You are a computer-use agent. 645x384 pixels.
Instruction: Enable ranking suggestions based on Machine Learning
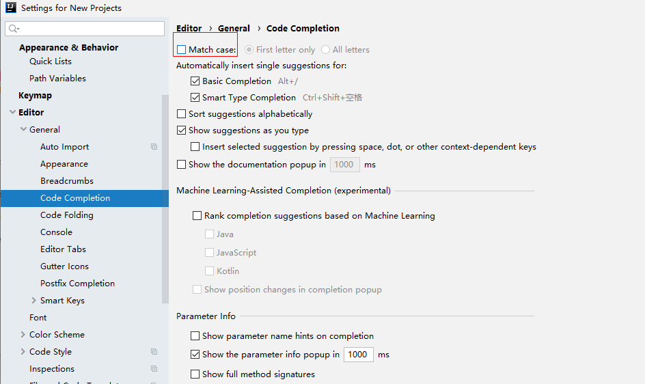(197, 216)
